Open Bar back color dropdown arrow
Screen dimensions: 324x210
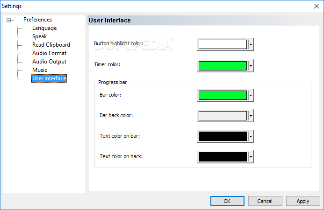pos(251,116)
